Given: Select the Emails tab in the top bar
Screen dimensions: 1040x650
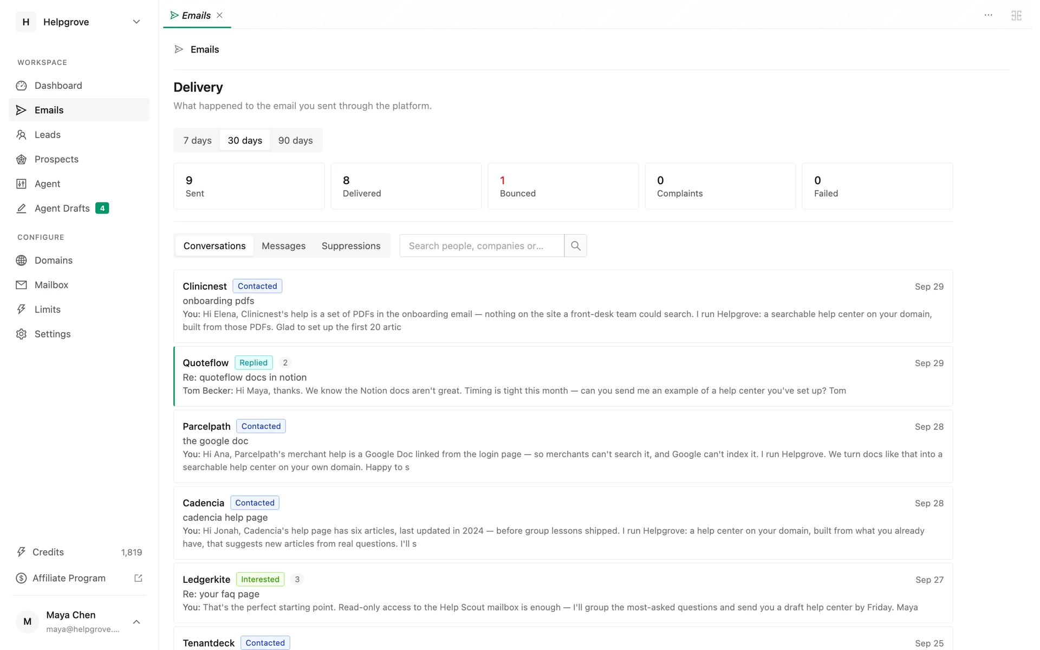Looking at the screenshot, I should tap(197, 15).
